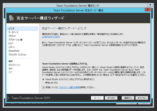The image size is (157, 111).
Task: Open the ここをクリックしてください link
Action: (51, 37)
